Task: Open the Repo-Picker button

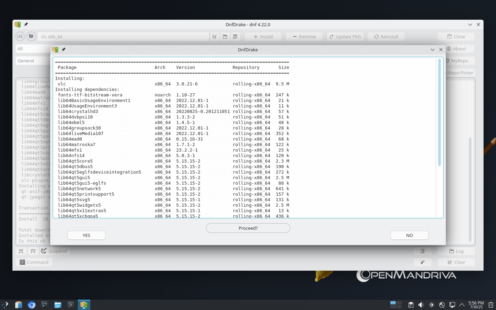Action: point(460,73)
